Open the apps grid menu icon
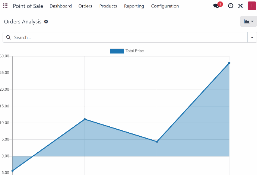 5,6
